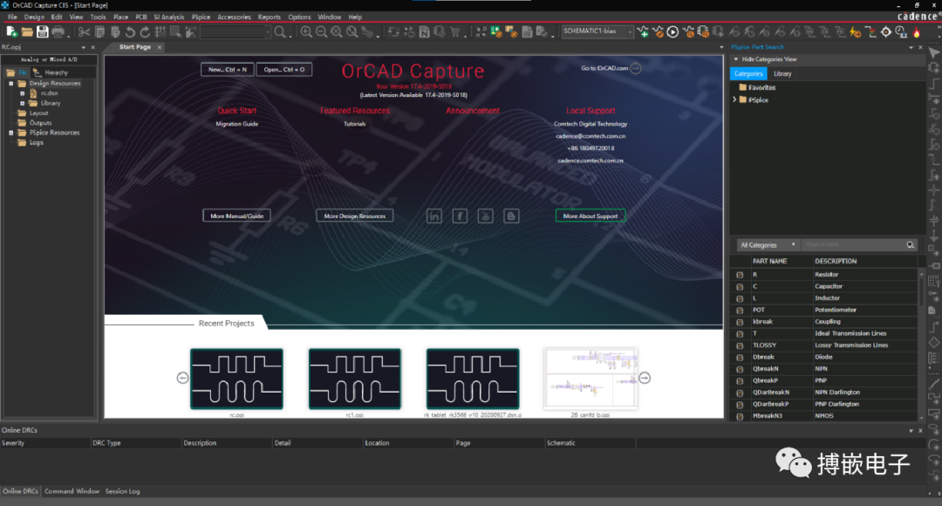The image size is (942, 506).
Task: Open the File menu
Action: click(x=12, y=17)
